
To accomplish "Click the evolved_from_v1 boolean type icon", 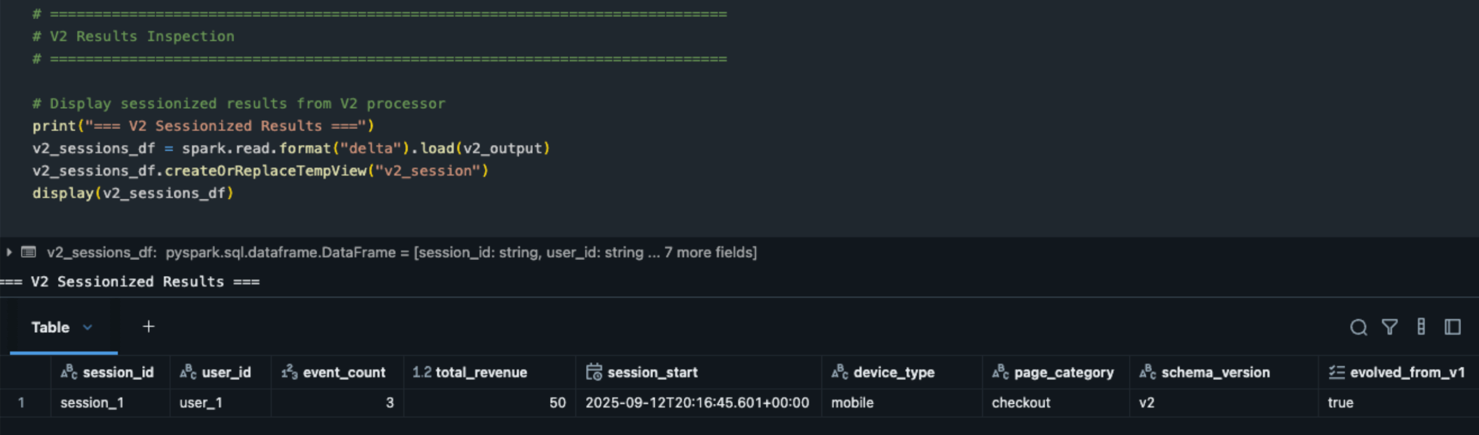I will (x=1336, y=372).
